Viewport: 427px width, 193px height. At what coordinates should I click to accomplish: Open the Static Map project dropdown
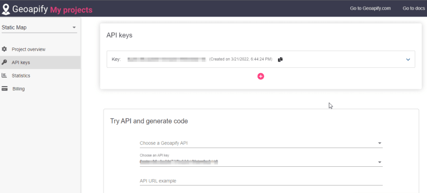(39, 27)
